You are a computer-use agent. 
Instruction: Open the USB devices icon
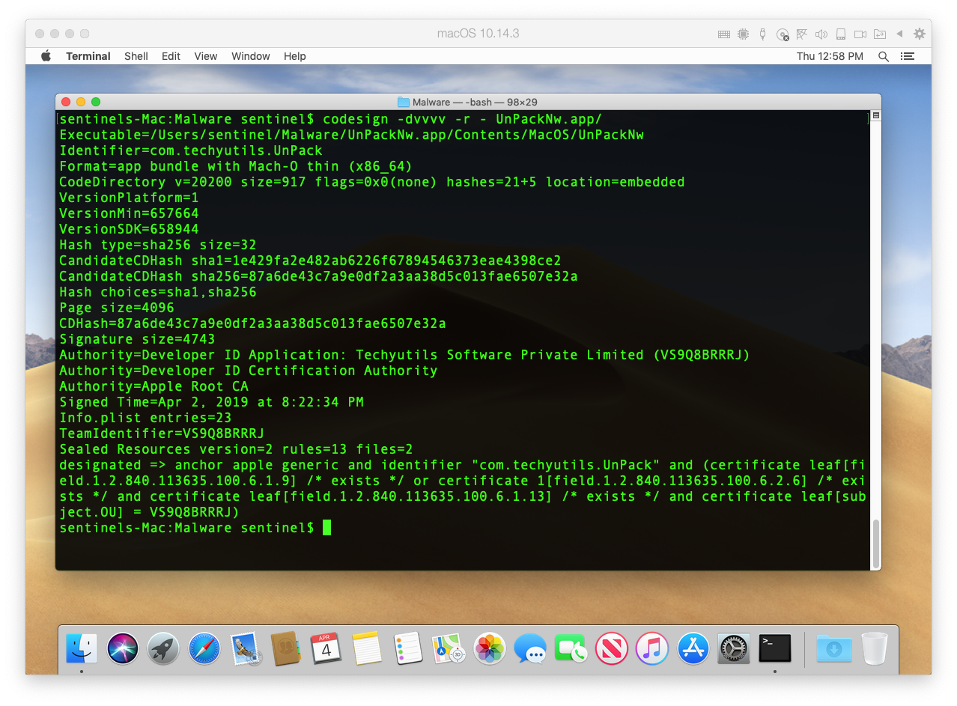tap(762, 34)
